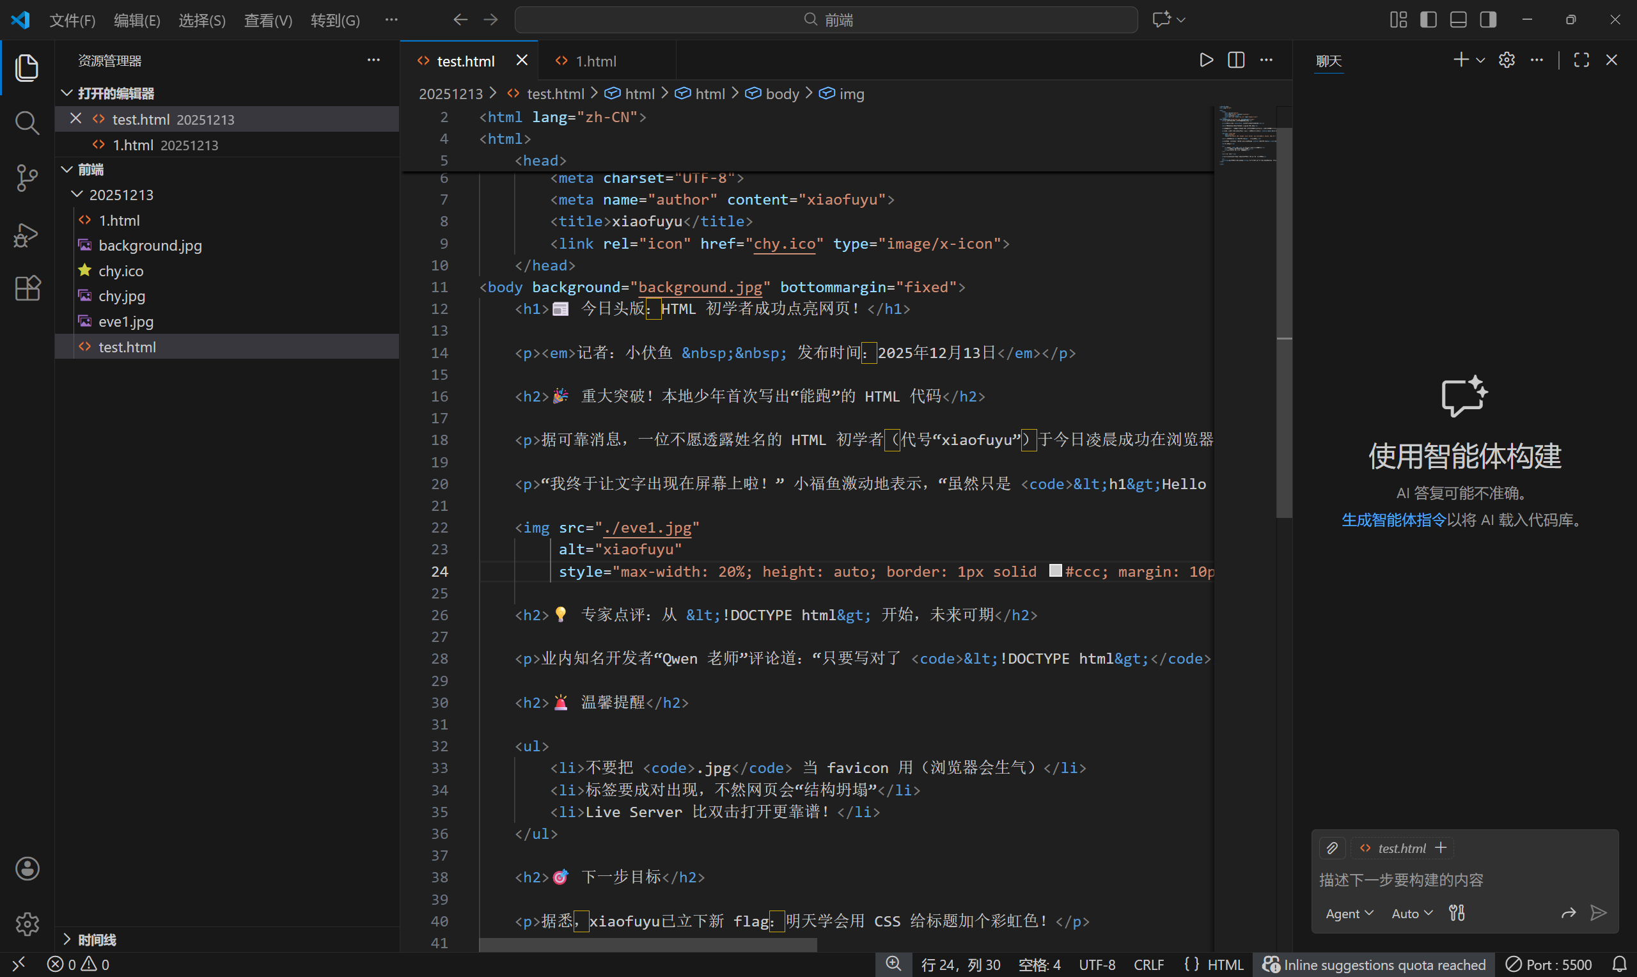
Task: Click customize layout icon
Action: click(x=1398, y=20)
